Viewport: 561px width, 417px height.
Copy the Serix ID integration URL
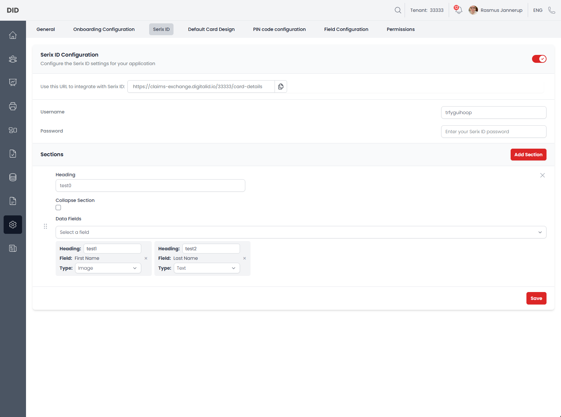point(280,86)
